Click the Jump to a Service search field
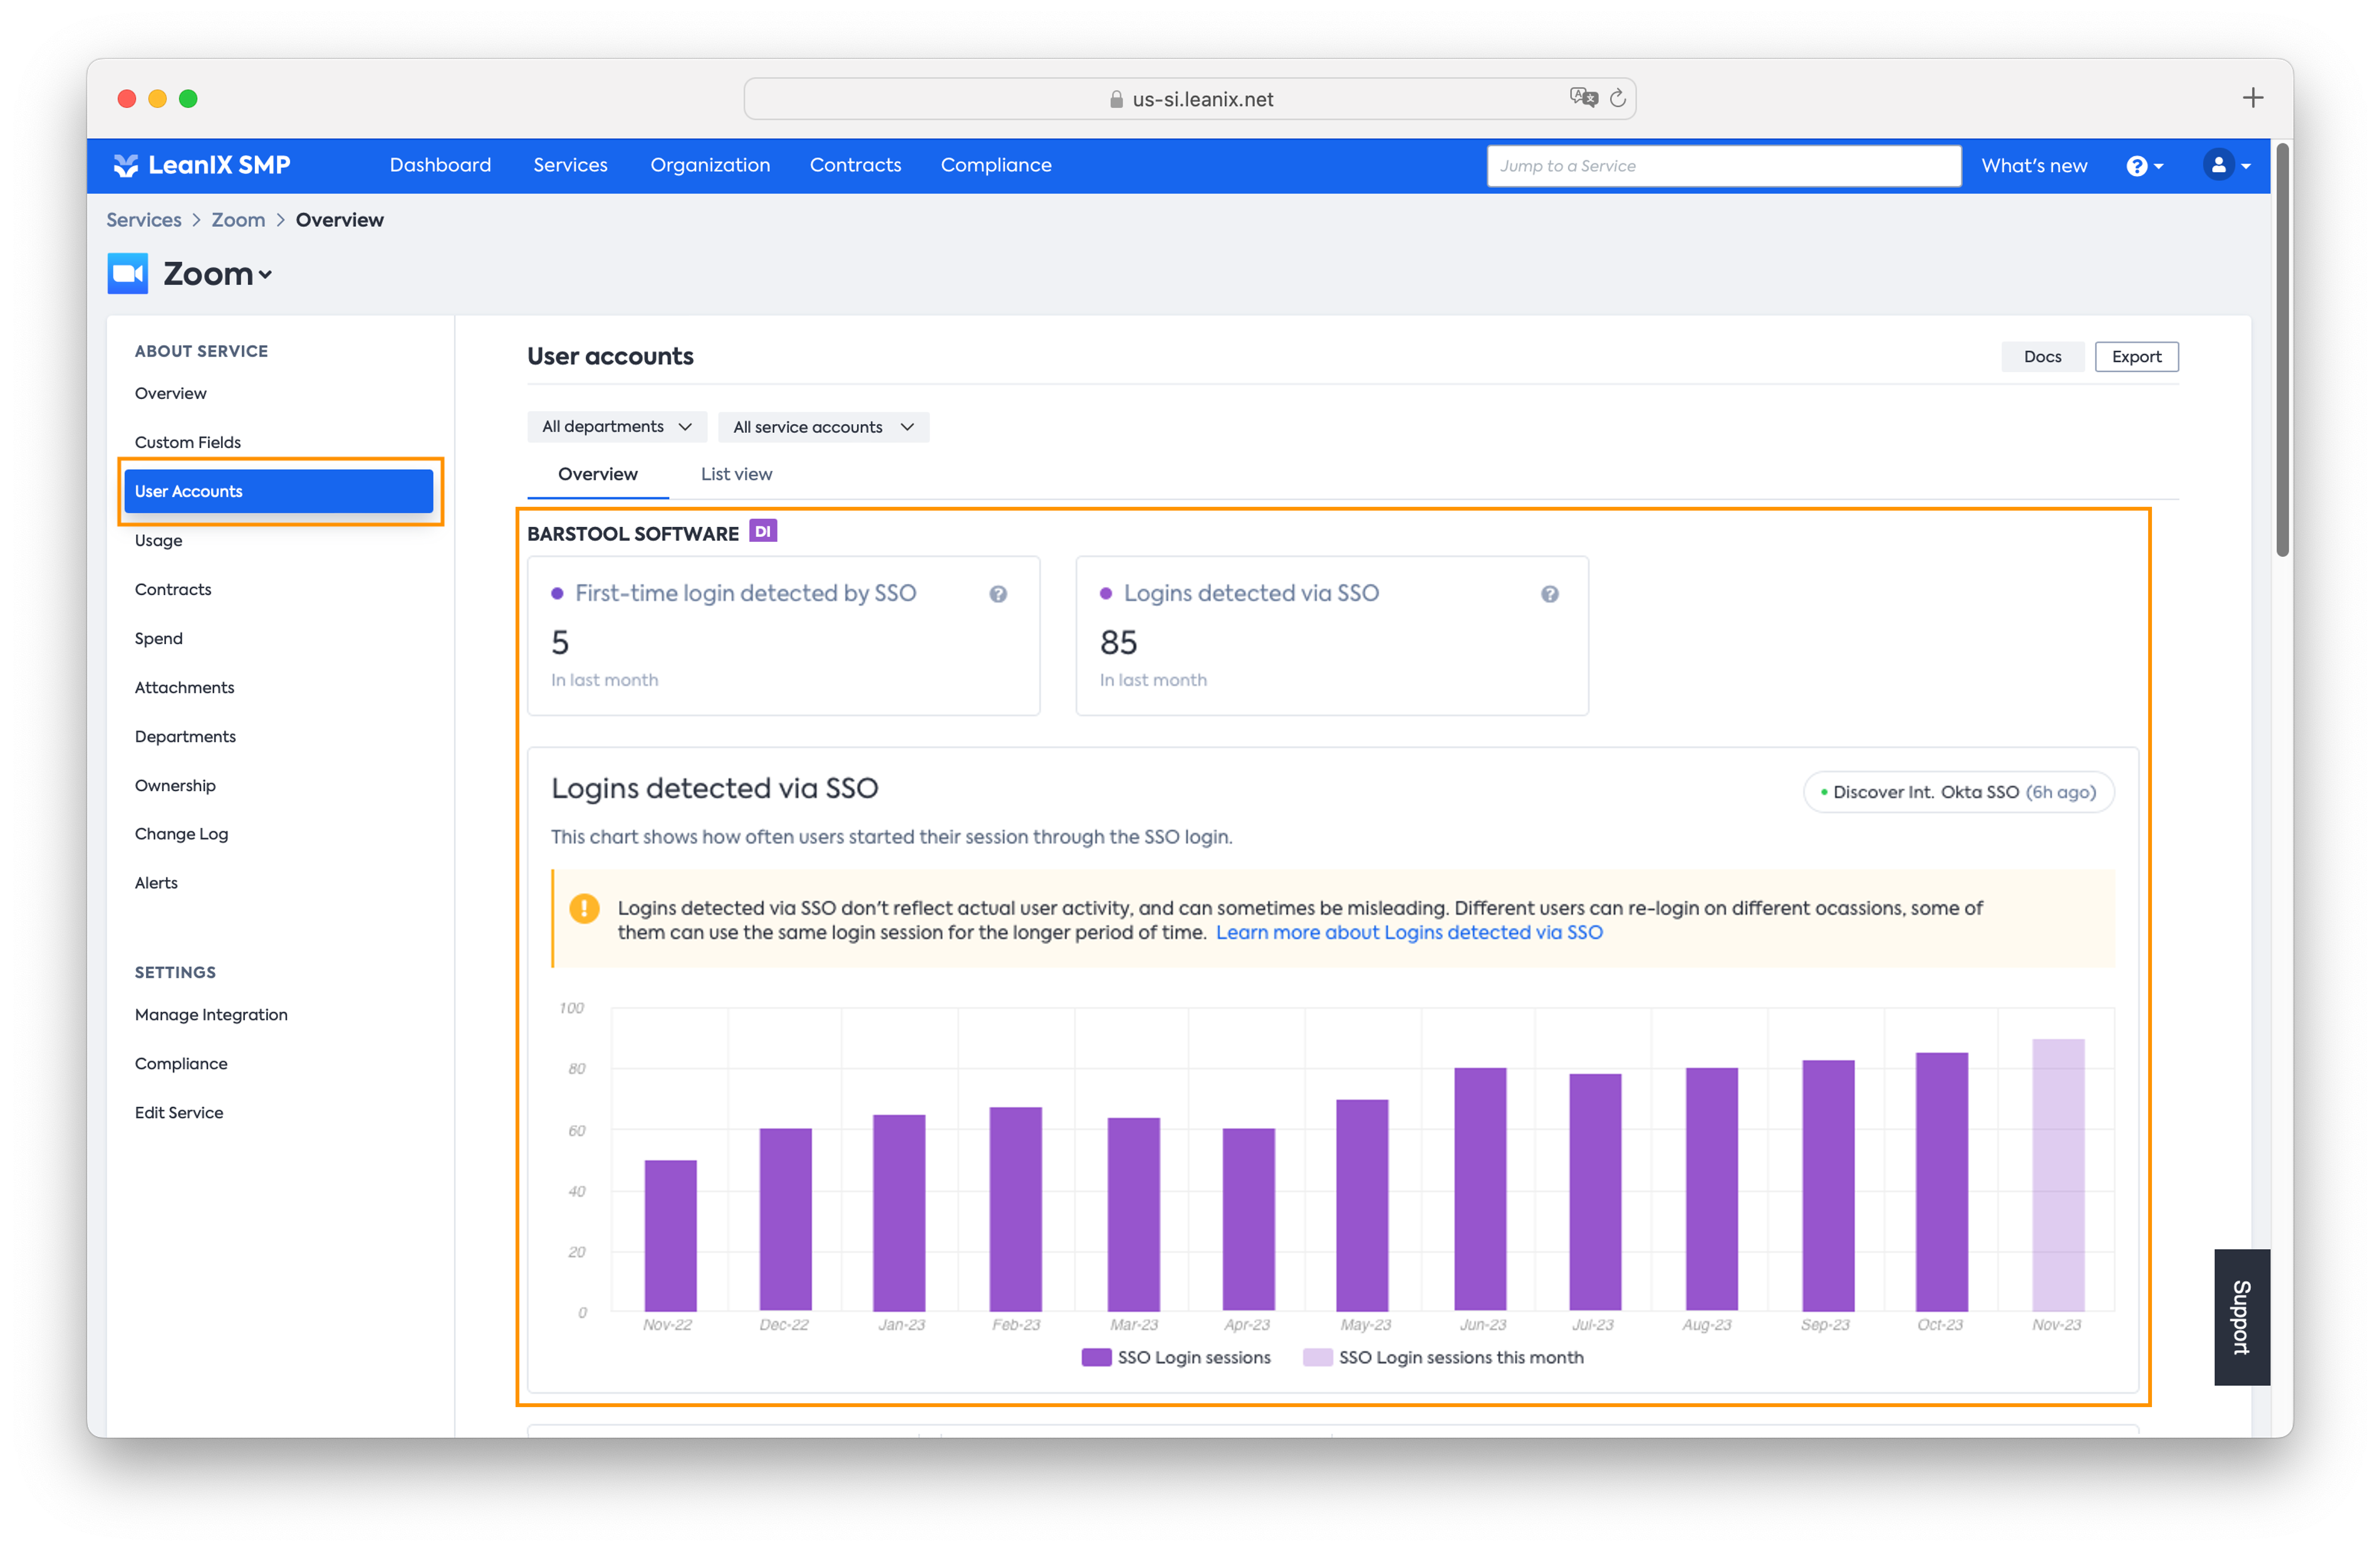 point(1723,166)
